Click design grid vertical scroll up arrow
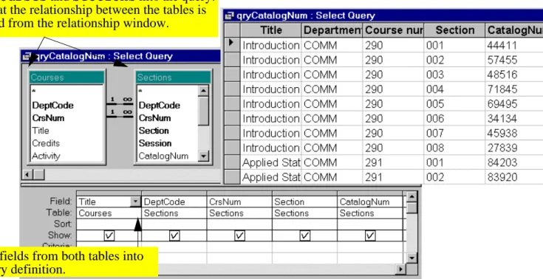Viewport: 543px width, 279px height. coord(411,197)
